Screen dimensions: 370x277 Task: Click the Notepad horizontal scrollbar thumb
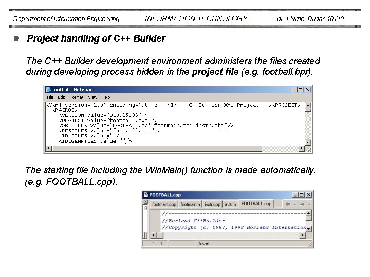coord(157,148)
